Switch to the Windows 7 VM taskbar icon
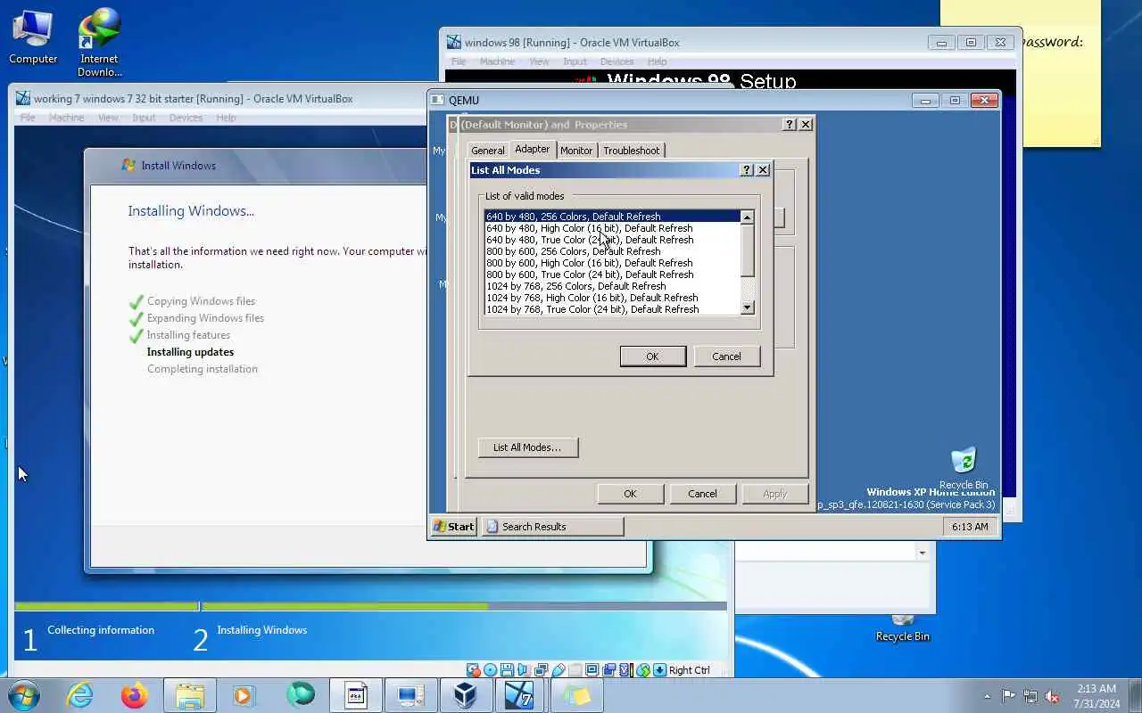The image size is (1142, 713). point(520,695)
